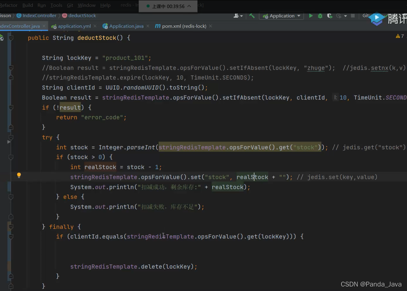
Task: Click the "product_101" string literal
Action: coord(125,58)
